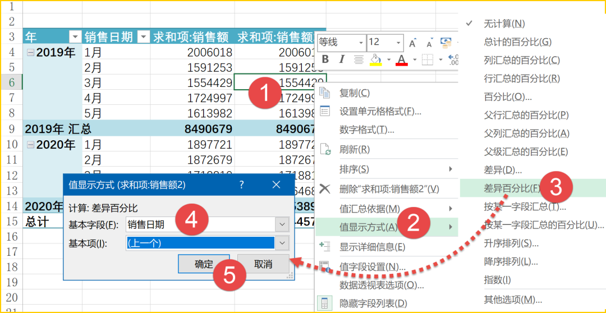Select 差异百分比(F)... option
Screen dimensions: 606x313
click(x=512, y=188)
